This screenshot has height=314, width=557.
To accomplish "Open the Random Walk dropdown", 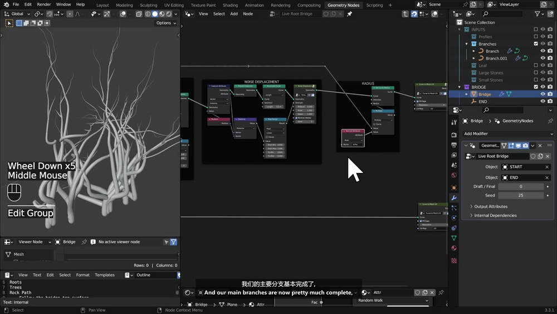I will pyautogui.click(x=393, y=301).
